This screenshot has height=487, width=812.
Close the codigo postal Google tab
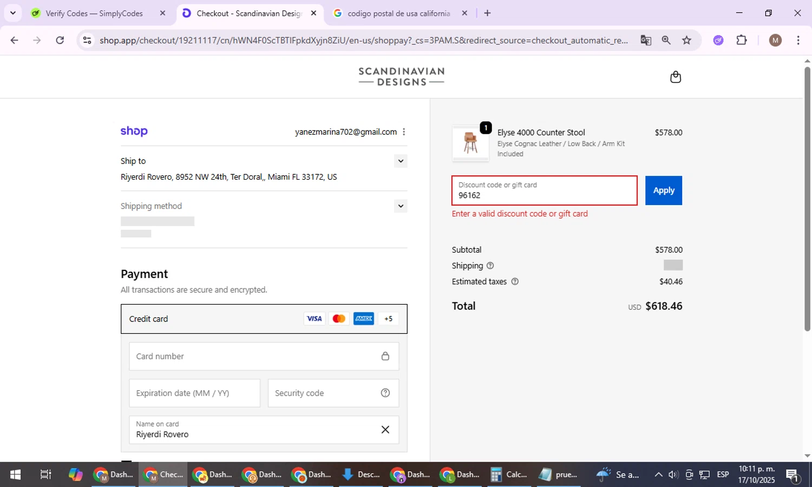click(x=464, y=13)
